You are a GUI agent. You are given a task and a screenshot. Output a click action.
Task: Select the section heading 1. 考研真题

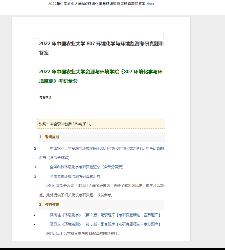click(x=49, y=137)
